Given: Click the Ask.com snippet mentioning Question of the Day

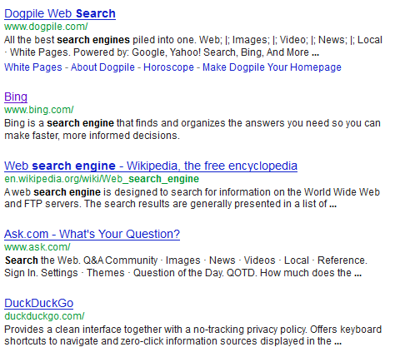Looking at the screenshot, I should pos(186,266).
